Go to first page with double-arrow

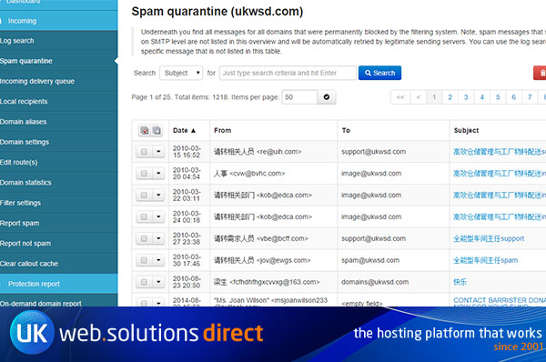tap(400, 97)
